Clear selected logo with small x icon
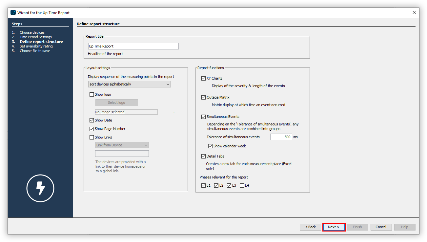This screenshot has height=242, width=427. 174,112
